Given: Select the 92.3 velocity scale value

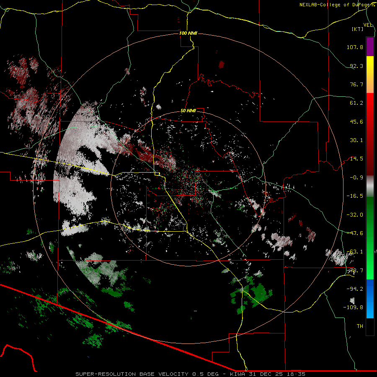Looking at the screenshot, I should pyautogui.click(x=356, y=66).
